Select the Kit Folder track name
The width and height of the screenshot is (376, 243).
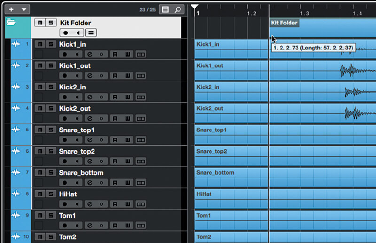(x=75, y=23)
